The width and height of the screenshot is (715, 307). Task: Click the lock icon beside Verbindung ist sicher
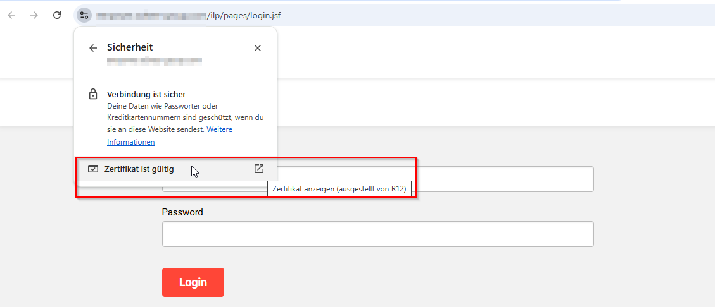[93, 95]
